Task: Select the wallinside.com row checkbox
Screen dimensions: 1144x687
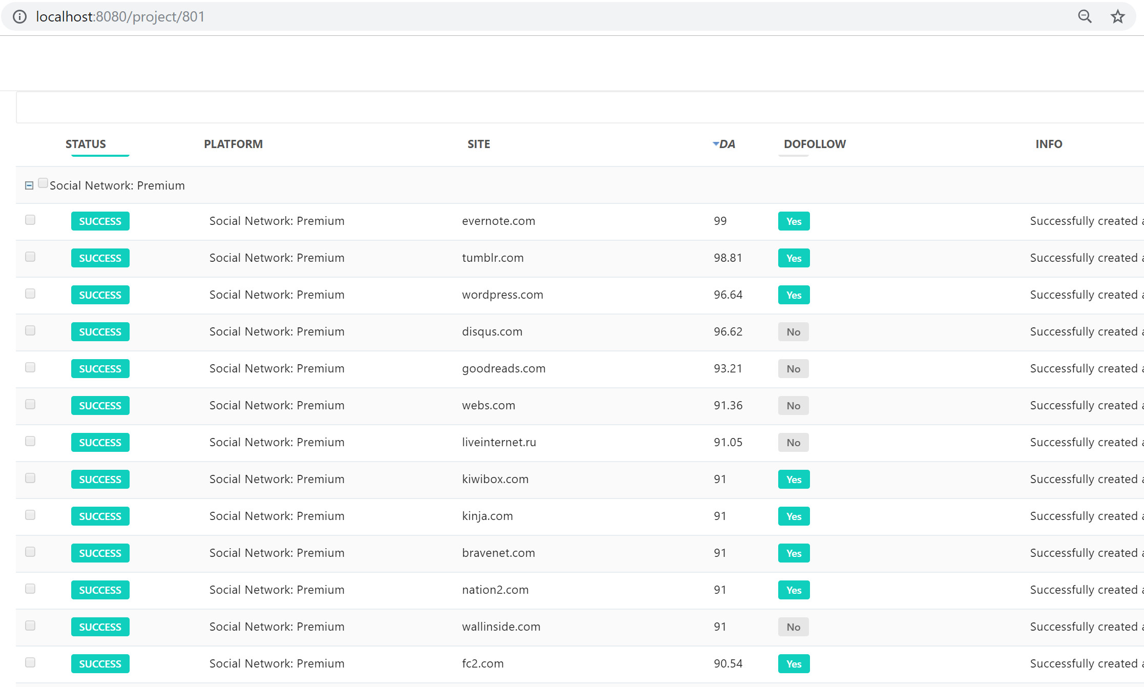Action: (x=30, y=626)
